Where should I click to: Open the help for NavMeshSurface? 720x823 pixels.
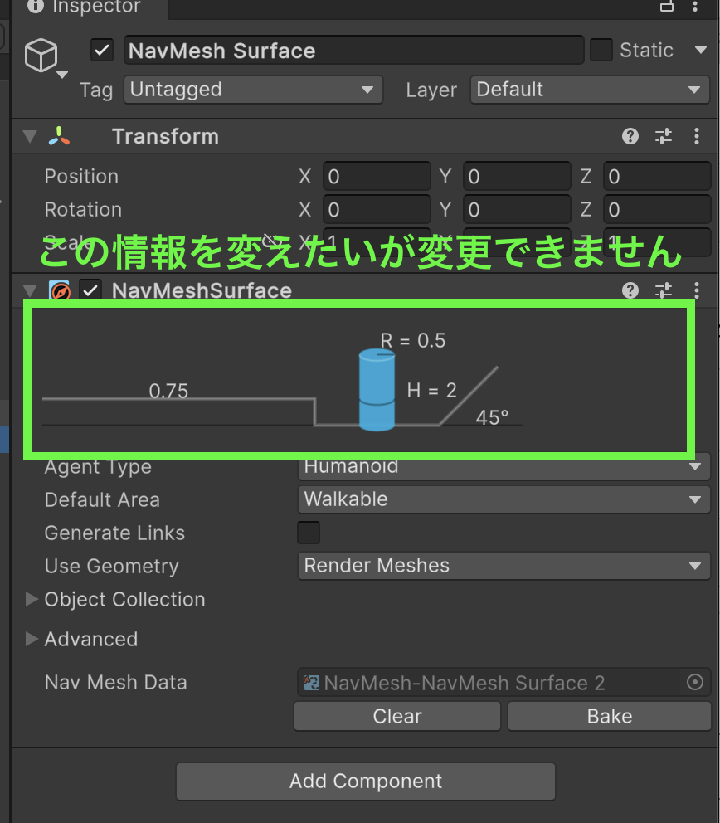pyautogui.click(x=630, y=290)
